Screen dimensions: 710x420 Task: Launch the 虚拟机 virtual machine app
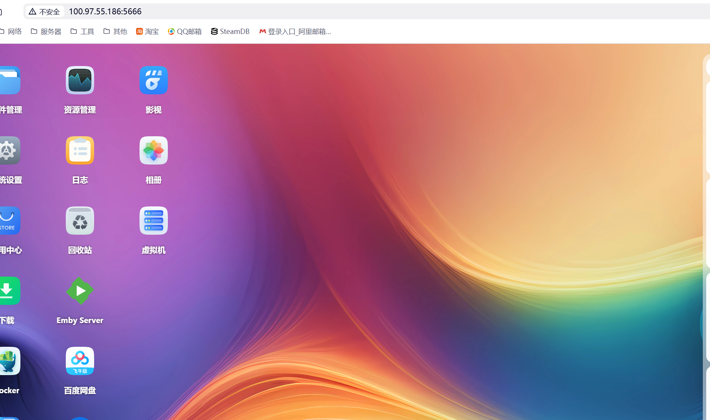click(x=153, y=221)
